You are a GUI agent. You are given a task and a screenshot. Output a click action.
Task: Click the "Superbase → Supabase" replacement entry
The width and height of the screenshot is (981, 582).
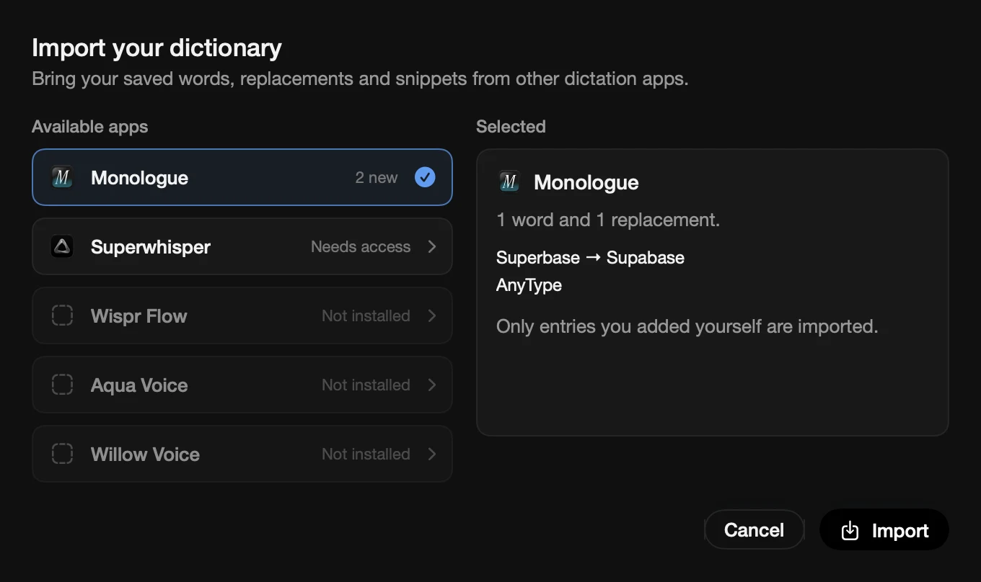pyautogui.click(x=590, y=258)
